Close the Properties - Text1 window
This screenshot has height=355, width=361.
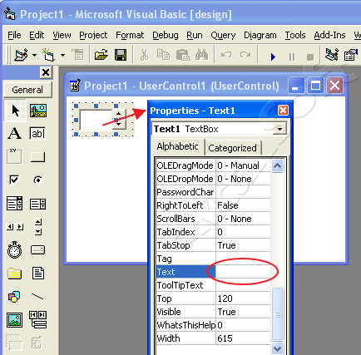point(283,111)
